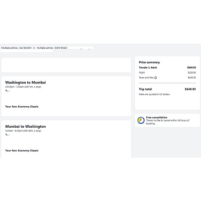The height and width of the screenshot is (201, 201).
Task: Click the Free cancellation clock icon
Action: tap(141, 120)
